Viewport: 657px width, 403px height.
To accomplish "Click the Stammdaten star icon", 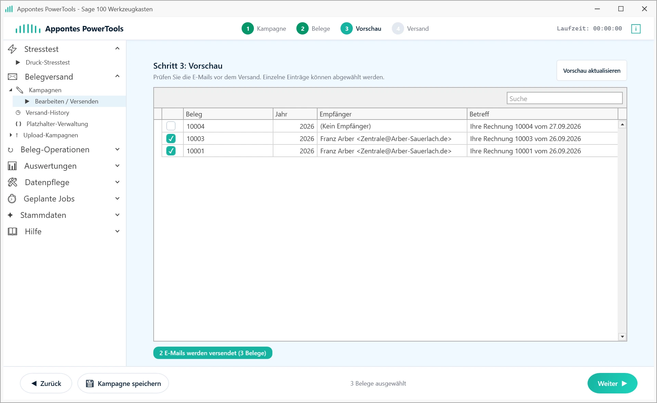I will coord(10,215).
